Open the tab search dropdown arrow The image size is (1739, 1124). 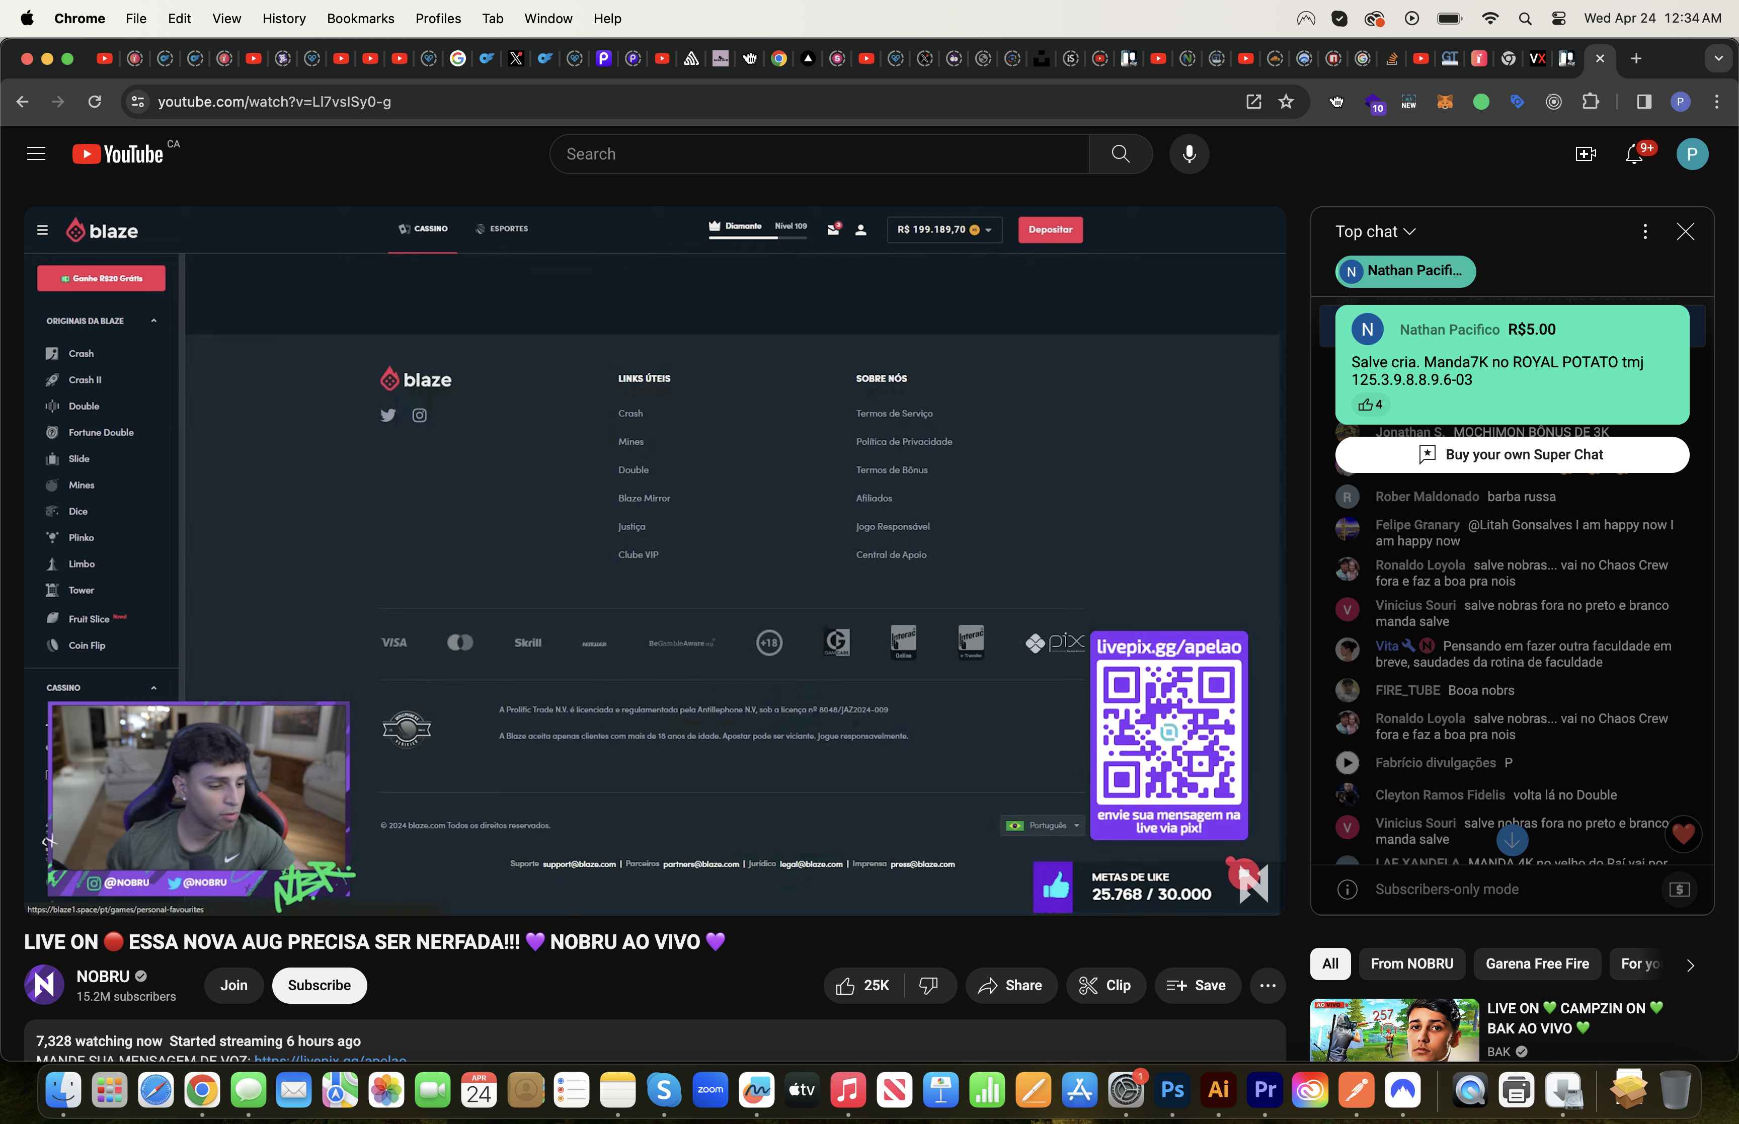(1718, 58)
